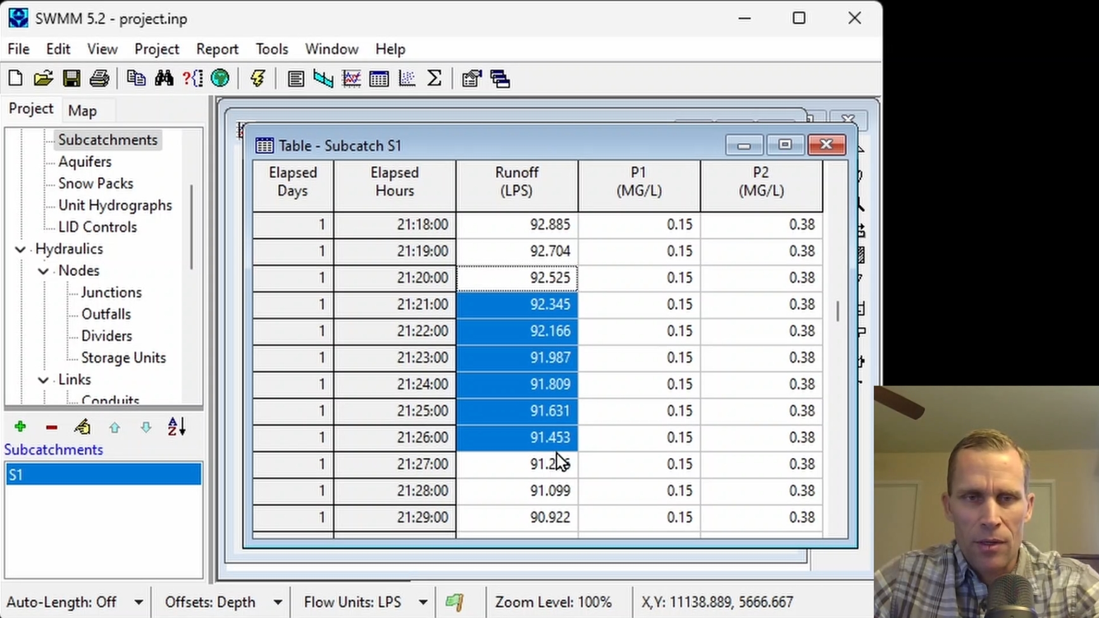The width and height of the screenshot is (1099, 618).
Task: Click the runoff cell 92.885
Action: pos(517,225)
